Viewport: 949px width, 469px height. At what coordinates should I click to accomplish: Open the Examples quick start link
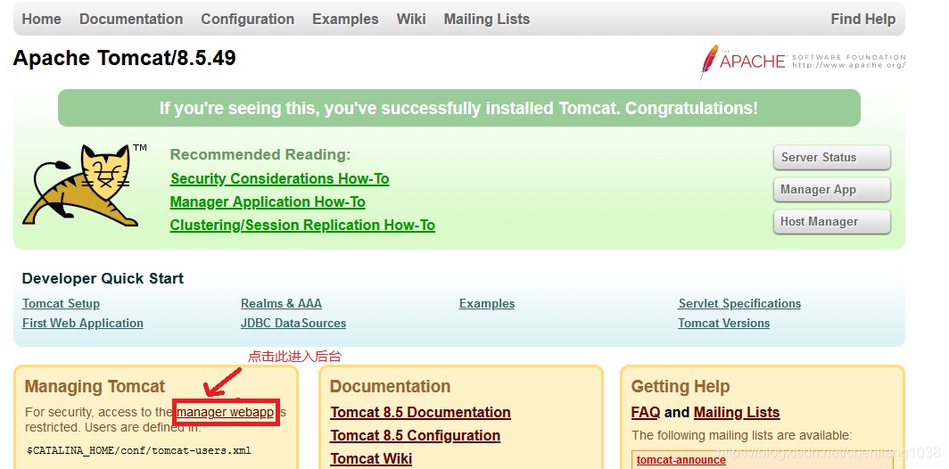487,304
